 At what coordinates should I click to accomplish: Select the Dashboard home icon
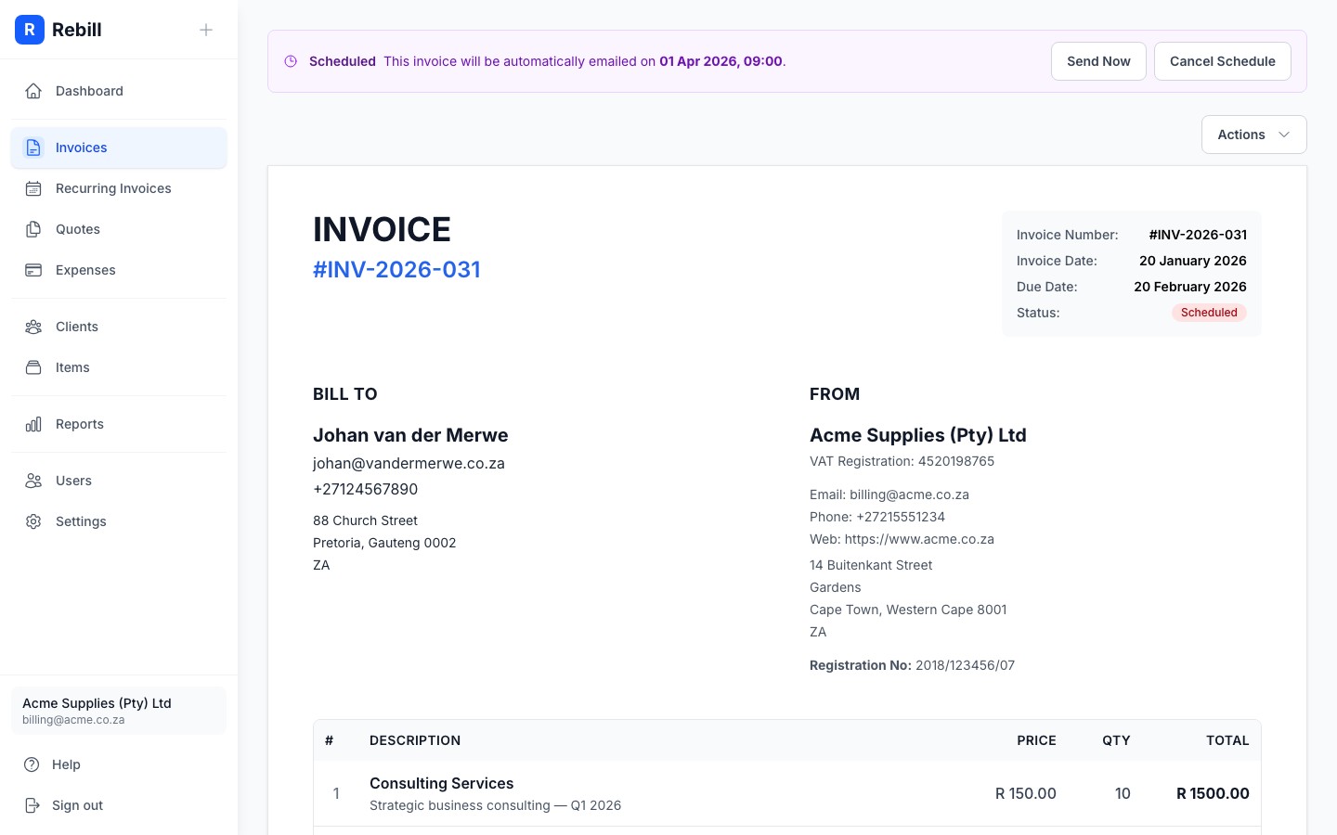coord(33,91)
